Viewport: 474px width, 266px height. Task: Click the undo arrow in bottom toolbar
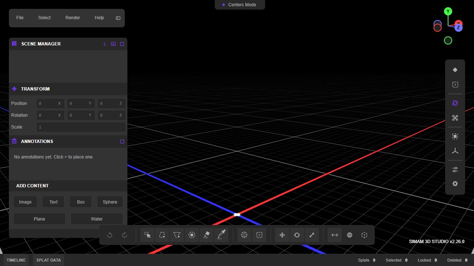pyautogui.click(x=110, y=235)
